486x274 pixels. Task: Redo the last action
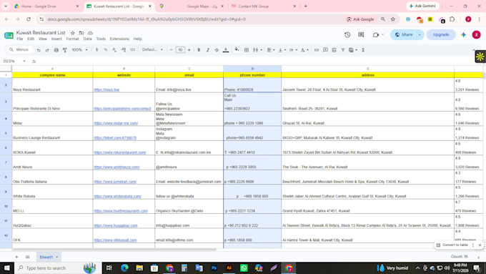point(47,50)
